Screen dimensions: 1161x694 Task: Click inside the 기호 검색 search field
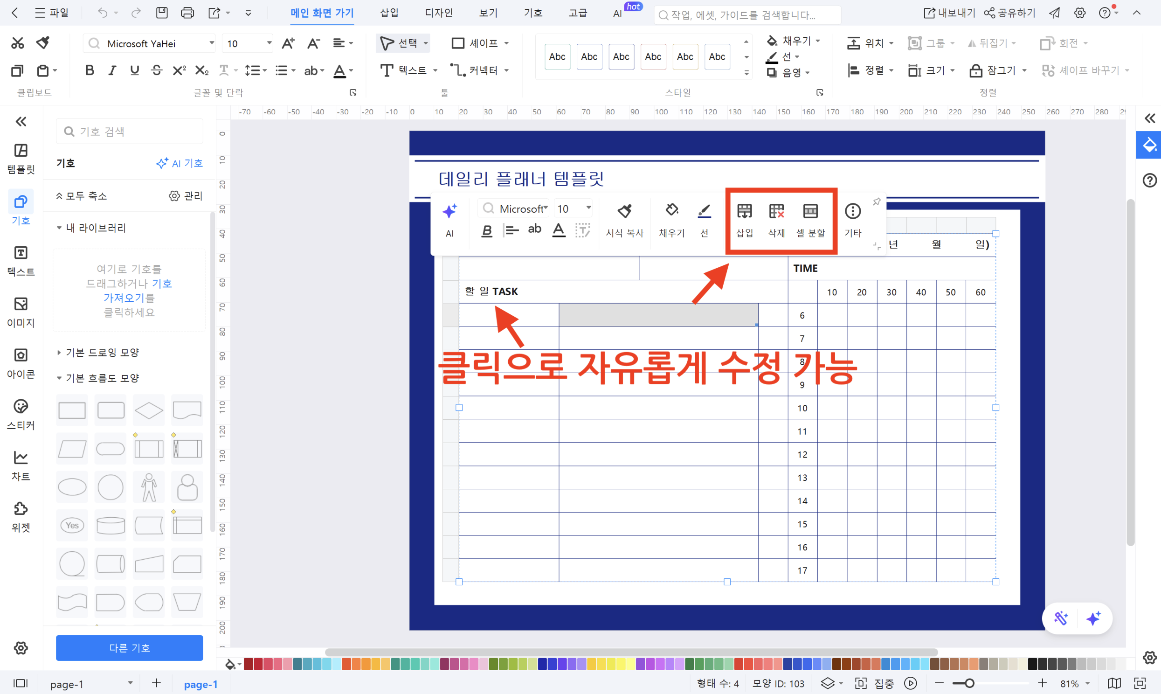pyautogui.click(x=129, y=132)
